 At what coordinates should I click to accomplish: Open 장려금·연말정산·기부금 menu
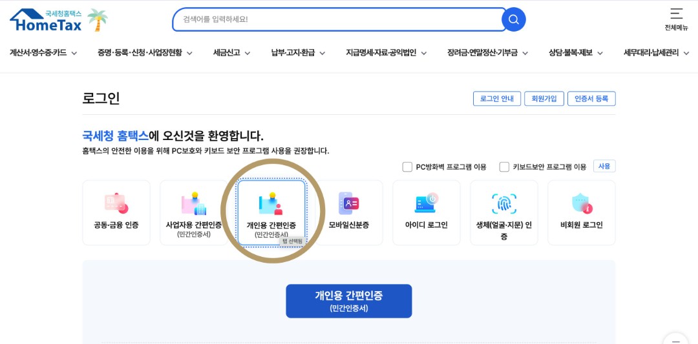click(487, 53)
